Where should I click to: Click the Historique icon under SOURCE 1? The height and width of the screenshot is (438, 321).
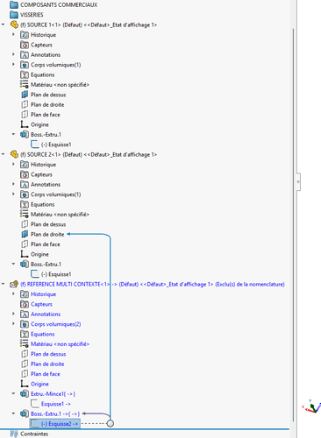click(x=25, y=35)
